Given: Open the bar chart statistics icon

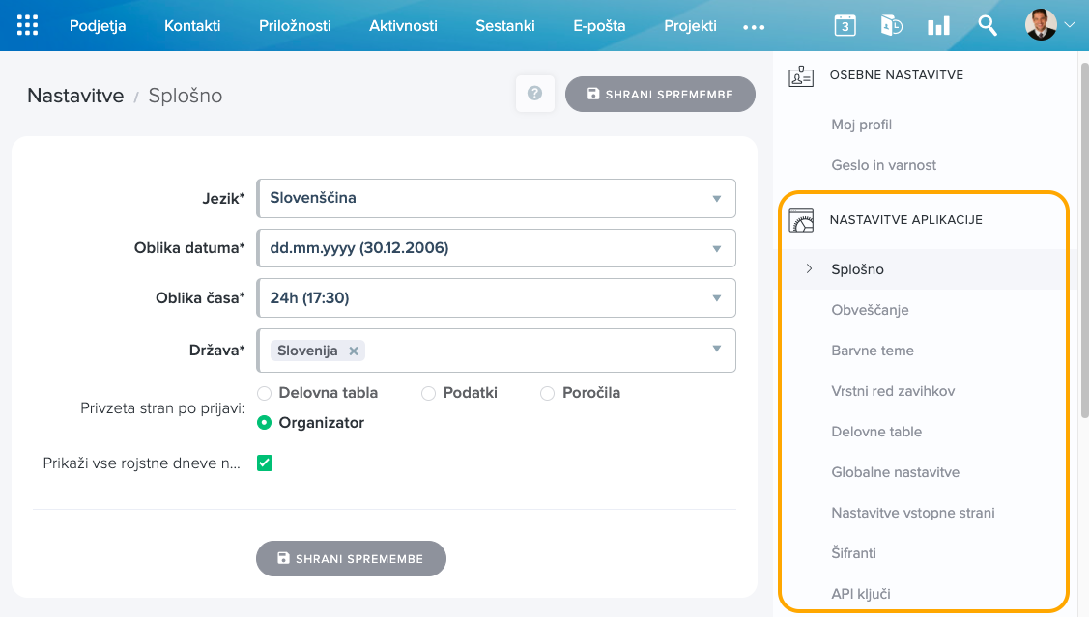Looking at the screenshot, I should click(x=938, y=26).
